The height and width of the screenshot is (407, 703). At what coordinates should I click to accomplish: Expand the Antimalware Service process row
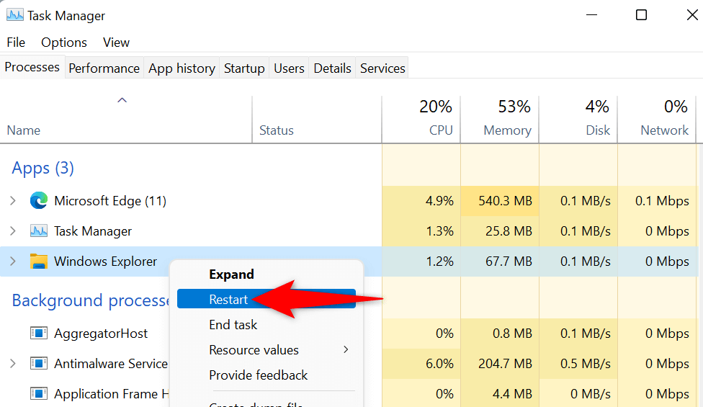pyautogui.click(x=13, y=364)
